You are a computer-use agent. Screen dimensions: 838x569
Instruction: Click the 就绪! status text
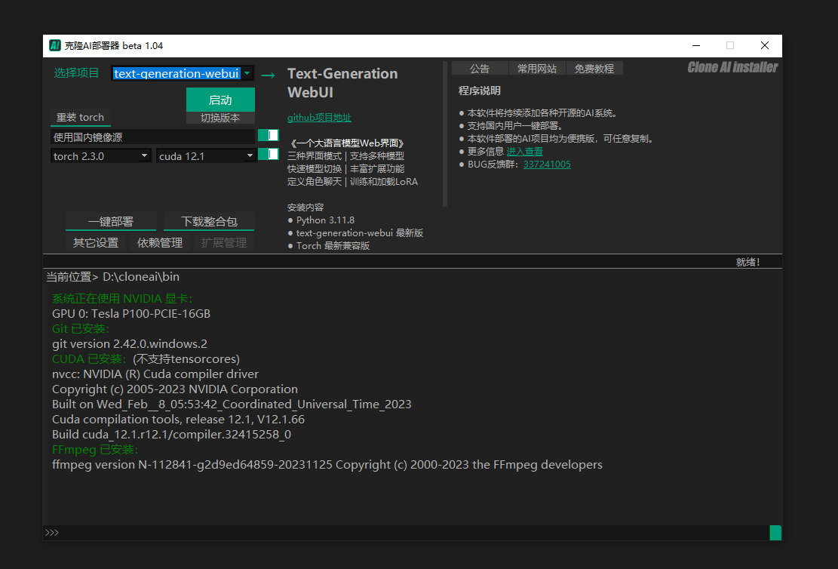point(747,262)
